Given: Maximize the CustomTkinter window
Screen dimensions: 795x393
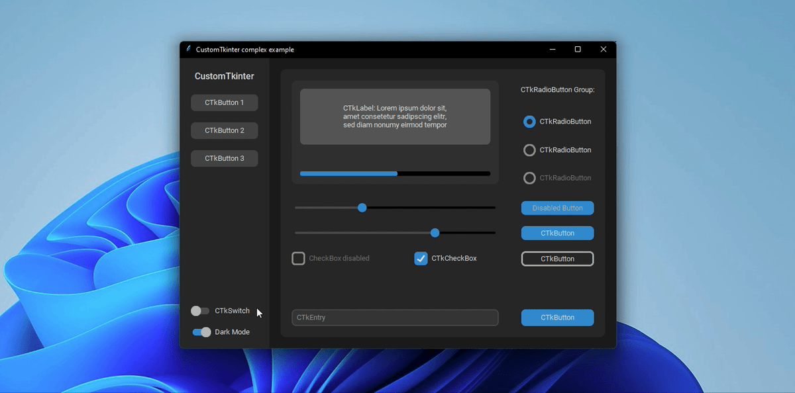Looking at the screenshot, I should 578,49.
